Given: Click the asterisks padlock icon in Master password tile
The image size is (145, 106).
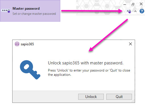Looking at the screenshot, I should tap(6, 11).
